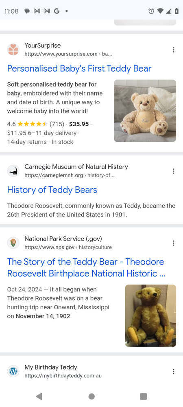
Task: Tap the carnegiemnh.org URL breadcrumb
Action: coord(70,175)
